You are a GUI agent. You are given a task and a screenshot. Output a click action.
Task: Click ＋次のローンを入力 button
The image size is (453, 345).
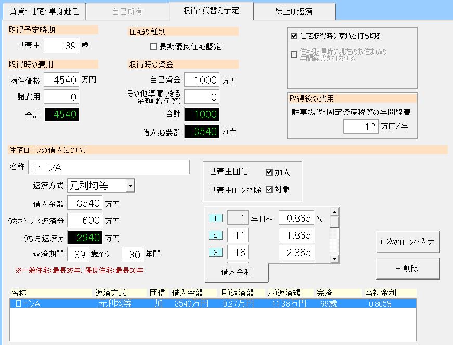click(x=408, y=242)
